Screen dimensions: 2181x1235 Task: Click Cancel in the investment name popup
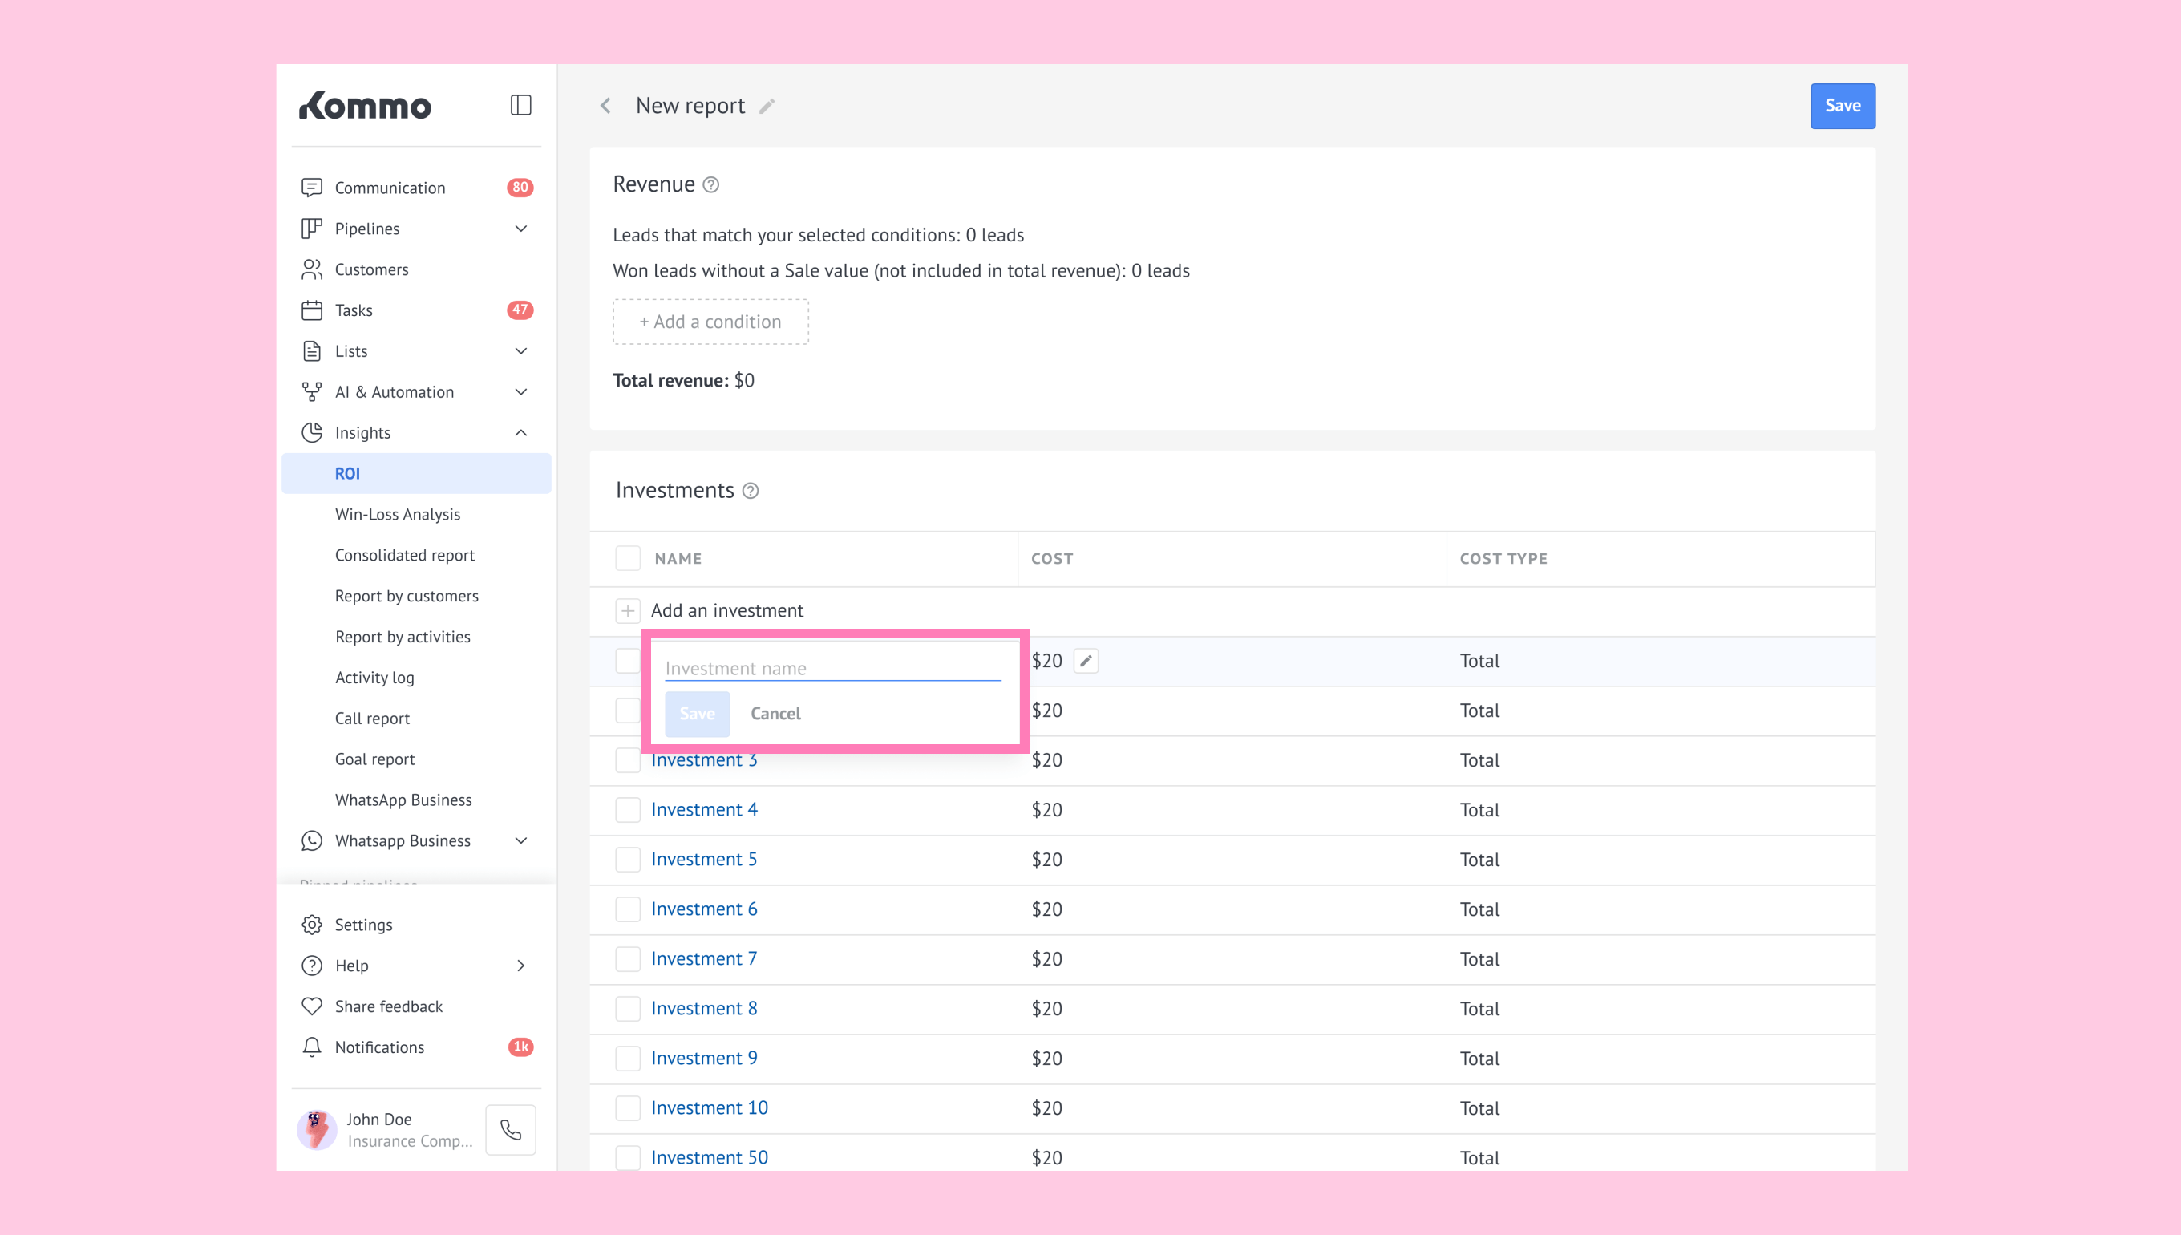click(775, 714)
